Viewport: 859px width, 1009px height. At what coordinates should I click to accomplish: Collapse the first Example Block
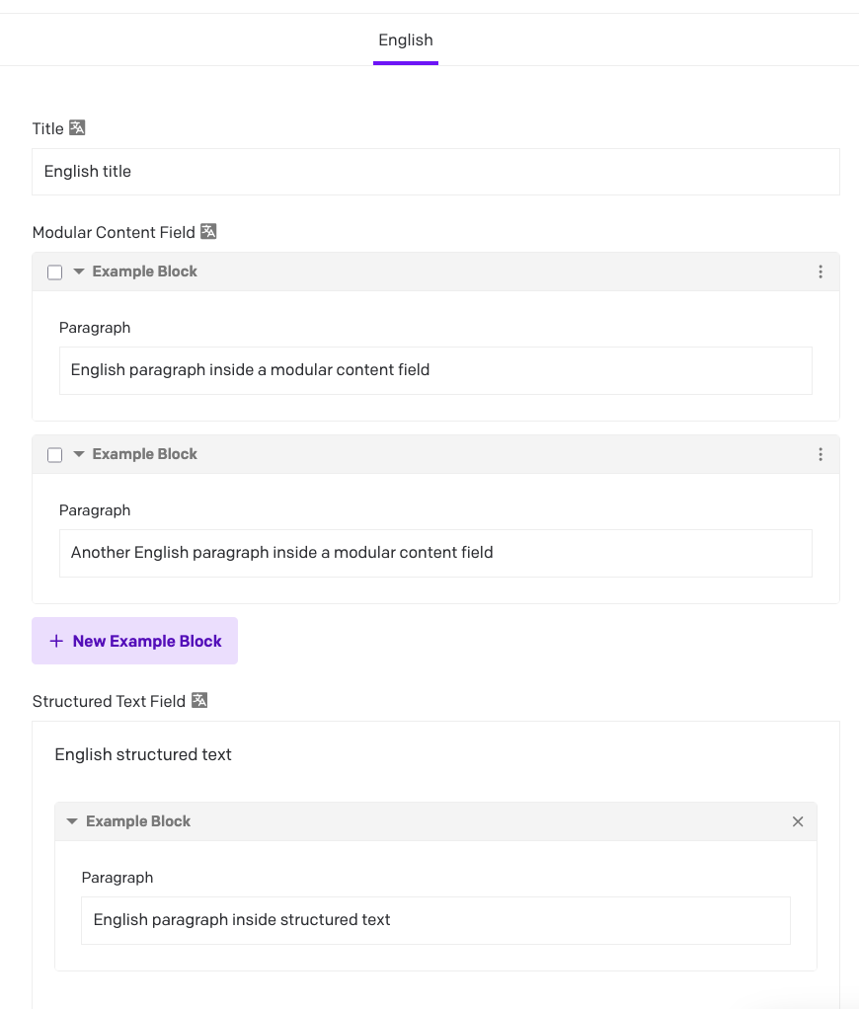pos(79,272)
